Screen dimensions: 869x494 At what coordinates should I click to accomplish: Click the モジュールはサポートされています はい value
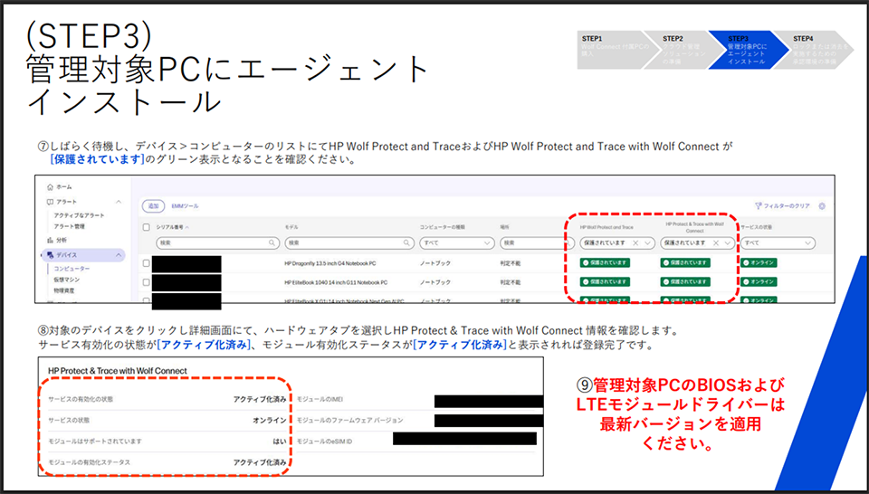tap(280, 442)
